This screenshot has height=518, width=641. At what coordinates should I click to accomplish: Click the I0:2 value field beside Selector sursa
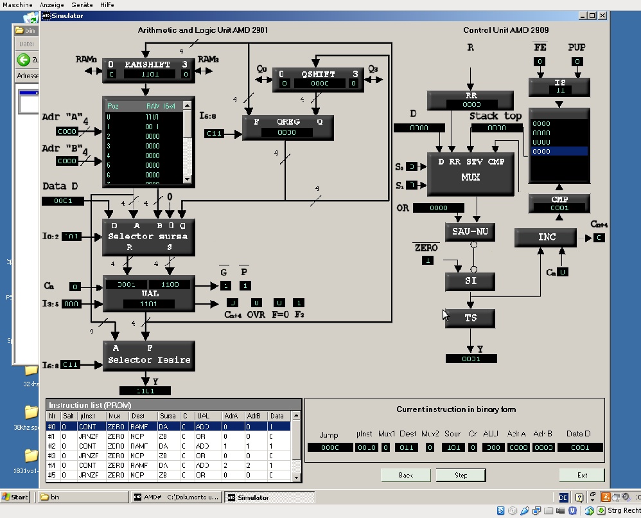[x=71, y=237]
